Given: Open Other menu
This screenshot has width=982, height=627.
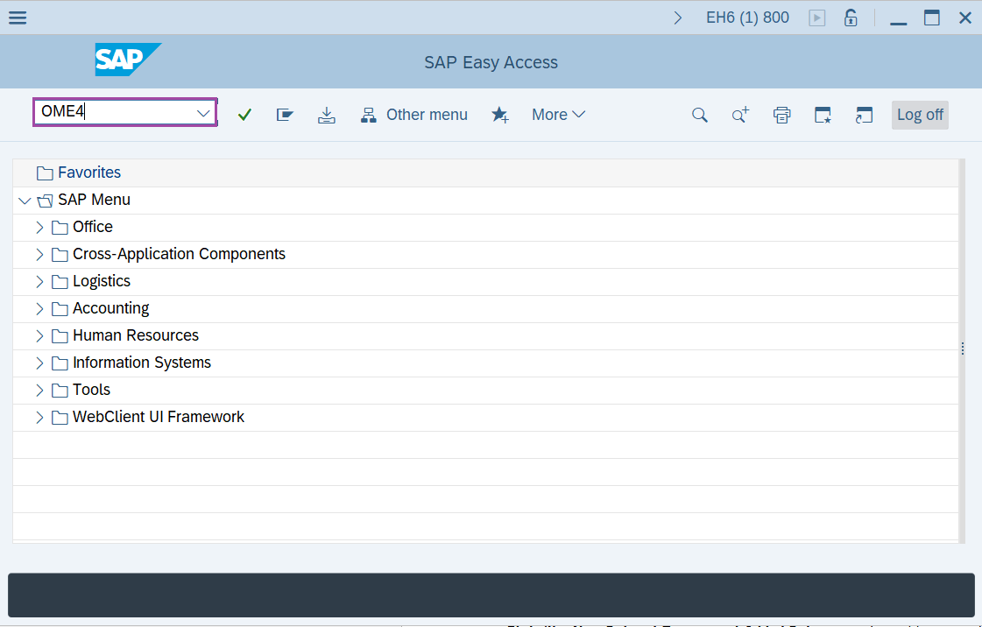Looking at the screenshot, I should (x=415, y=115).
